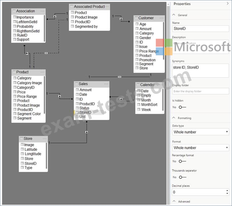Collapse the Properties pane with the chevron
This screenshot has width=232, height=206.
(x=227, y=3)
